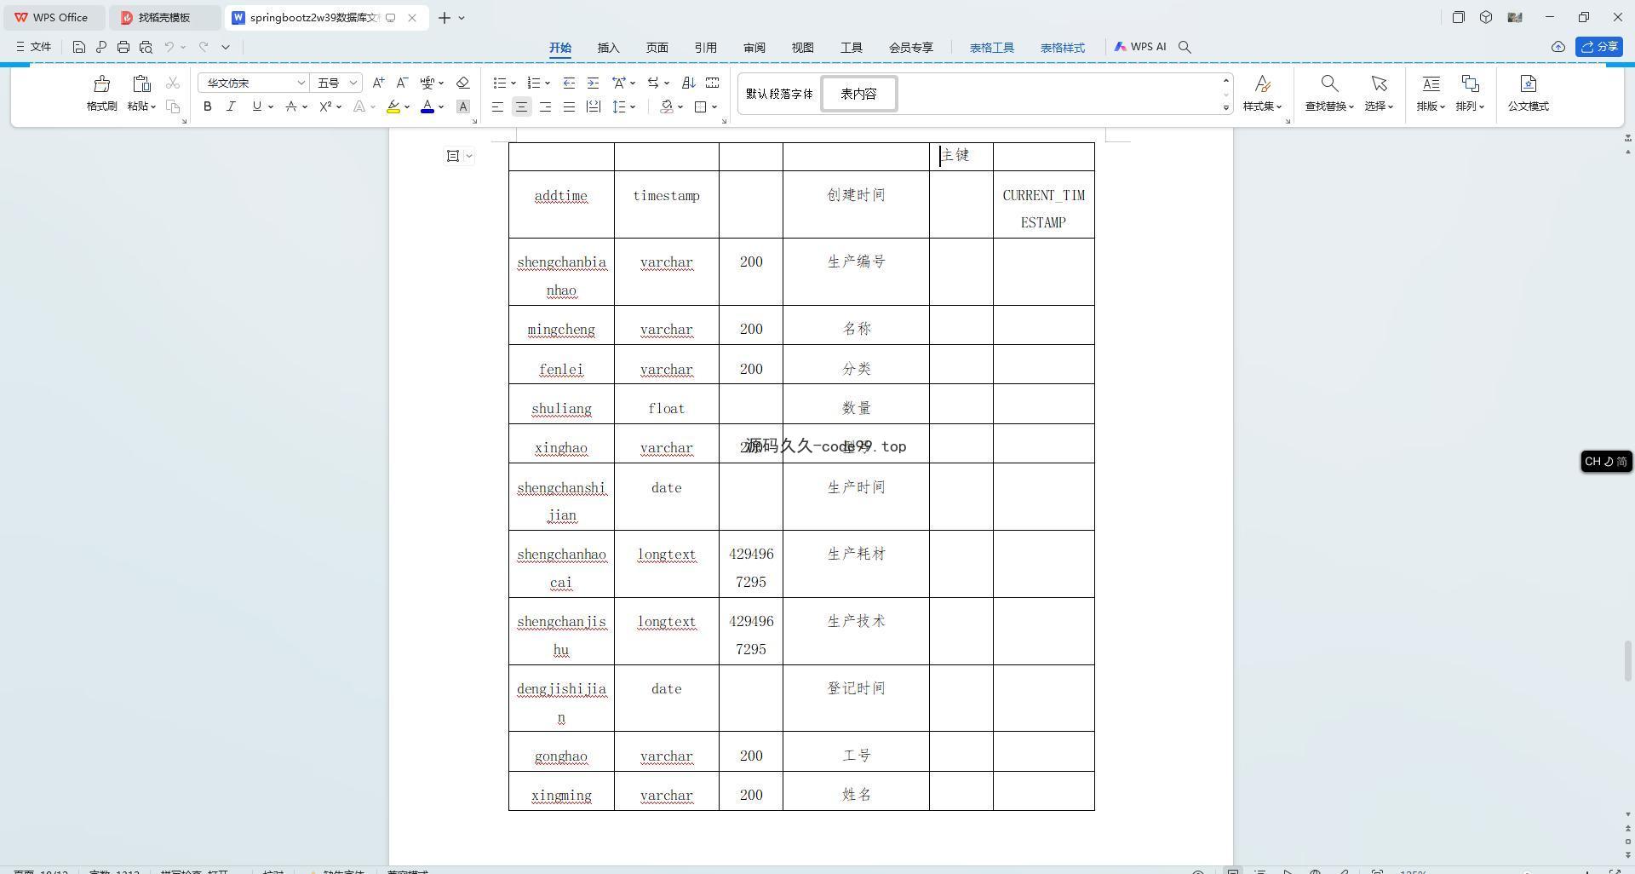Increase font size with A+ icon
Image resolution: width=1635 pixels, height=874 pixels.
[x=378, y=83]
